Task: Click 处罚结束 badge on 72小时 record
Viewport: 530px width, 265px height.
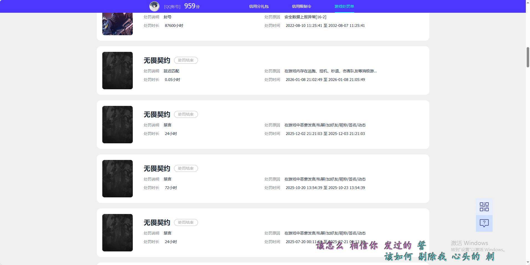Action: (x=186, y=168)
